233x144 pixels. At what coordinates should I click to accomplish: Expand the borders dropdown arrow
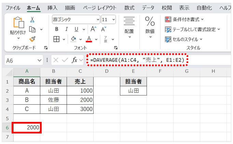click(64, 39)
